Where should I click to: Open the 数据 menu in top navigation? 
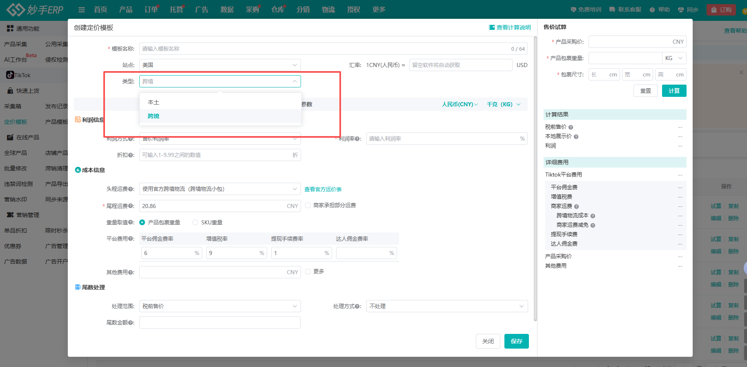[227, 9]
